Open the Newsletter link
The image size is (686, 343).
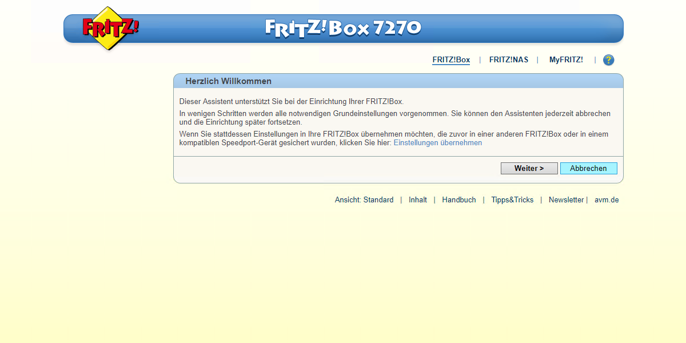click(567, 200)
